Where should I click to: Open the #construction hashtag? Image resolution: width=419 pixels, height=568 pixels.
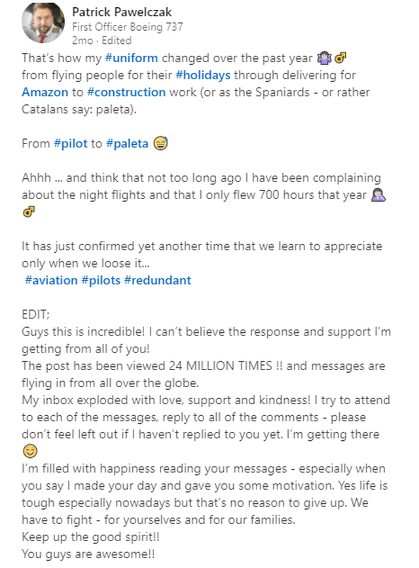tap(126, 92)
